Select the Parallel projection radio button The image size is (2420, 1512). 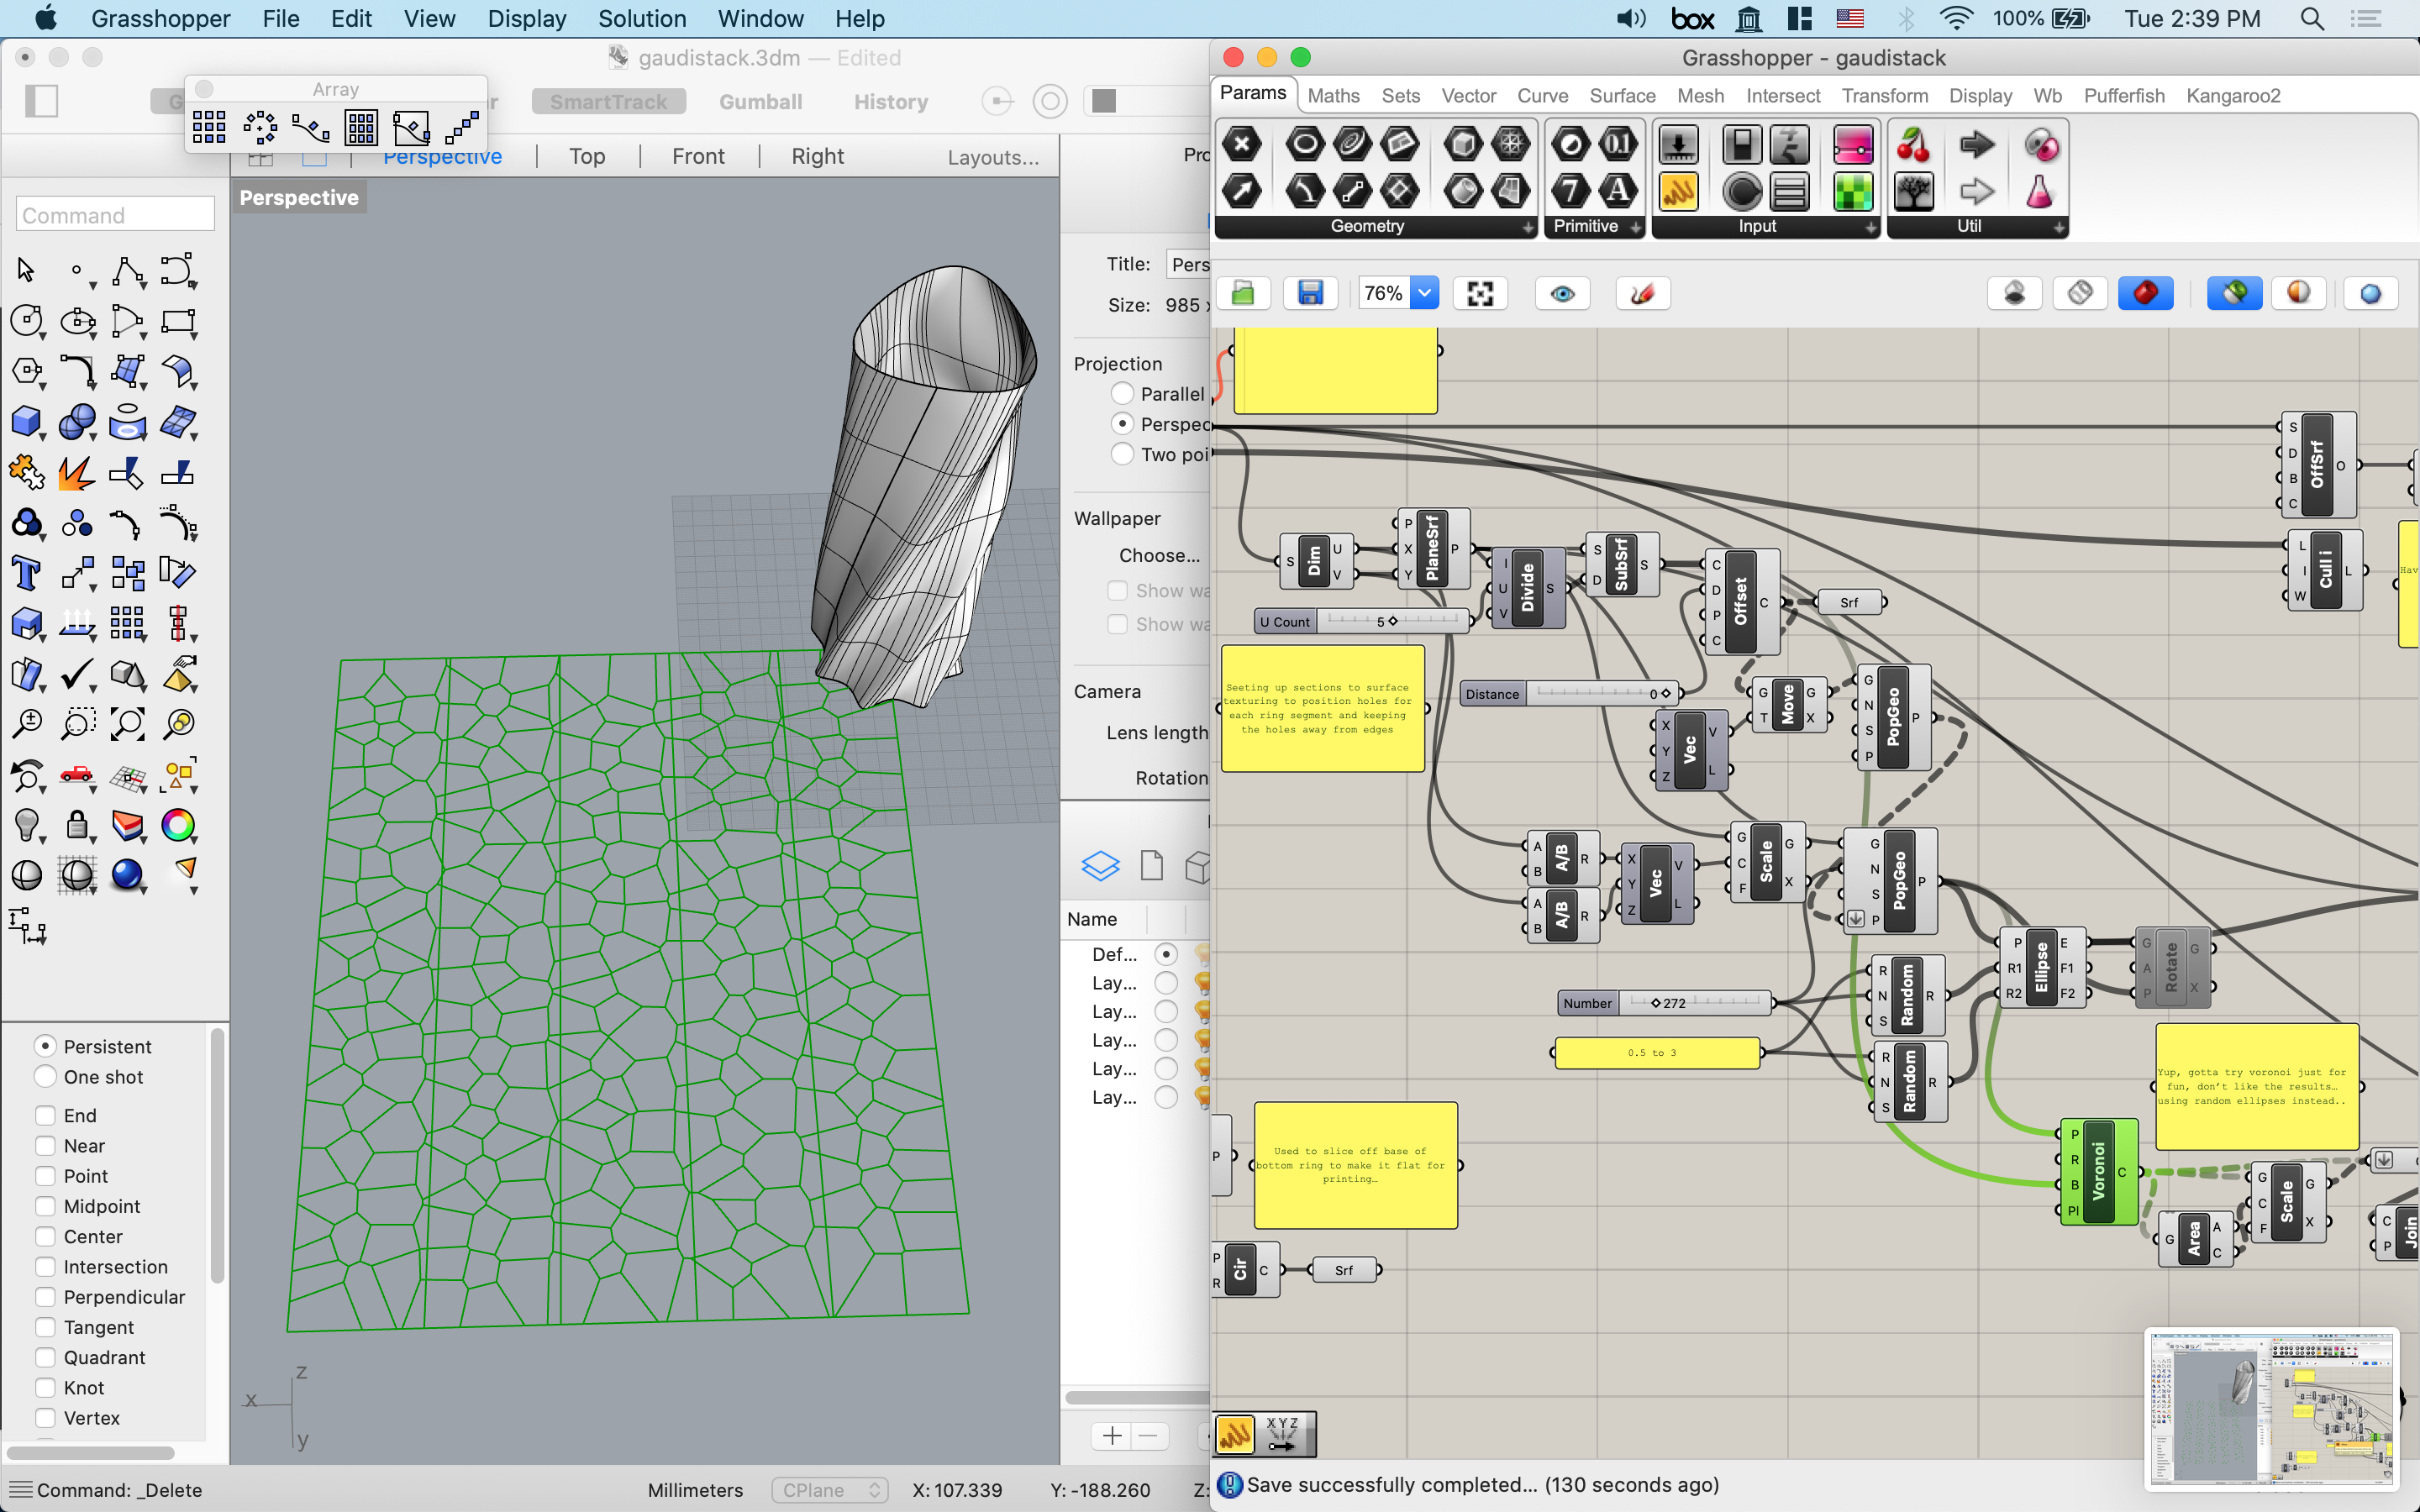point(1123,394)
